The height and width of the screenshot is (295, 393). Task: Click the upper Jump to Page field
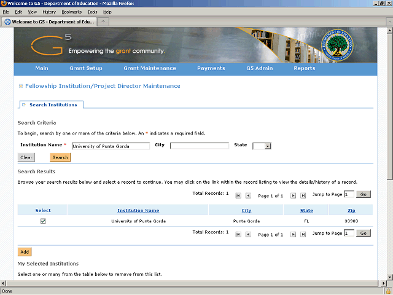(x=349, y=194)
